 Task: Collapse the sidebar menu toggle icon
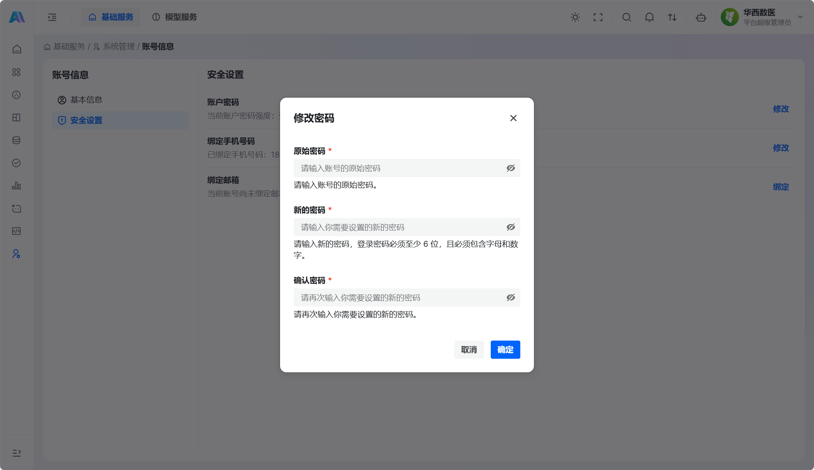[x=52, y=17]
